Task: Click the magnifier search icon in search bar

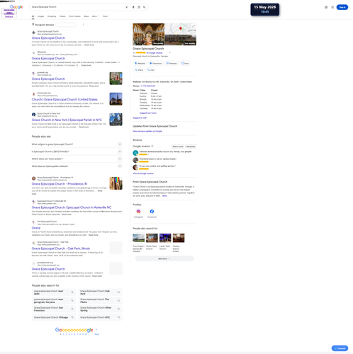Action: click(x=145, y=7)
